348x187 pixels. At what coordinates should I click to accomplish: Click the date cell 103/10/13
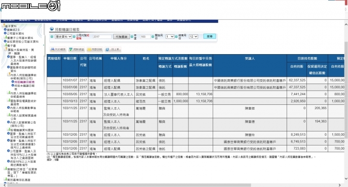point(70,101)
